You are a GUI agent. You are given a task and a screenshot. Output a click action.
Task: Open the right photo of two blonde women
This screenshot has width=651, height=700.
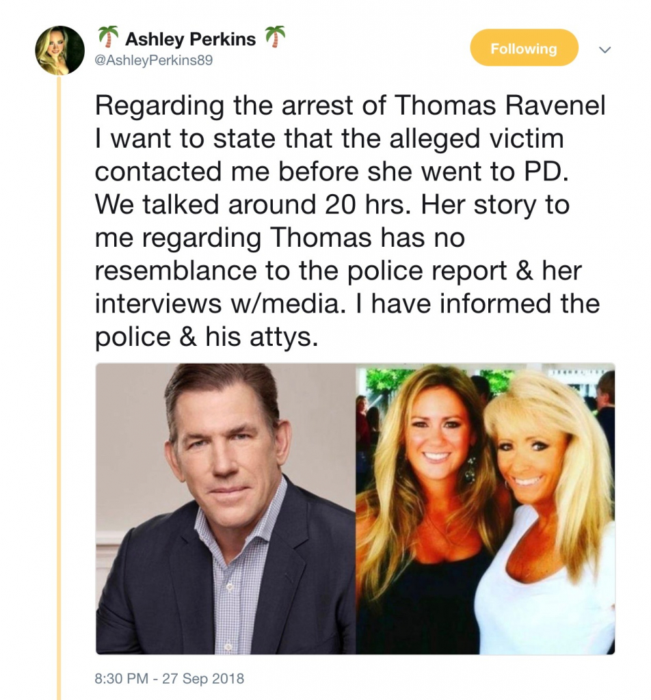tap(486, 509)
